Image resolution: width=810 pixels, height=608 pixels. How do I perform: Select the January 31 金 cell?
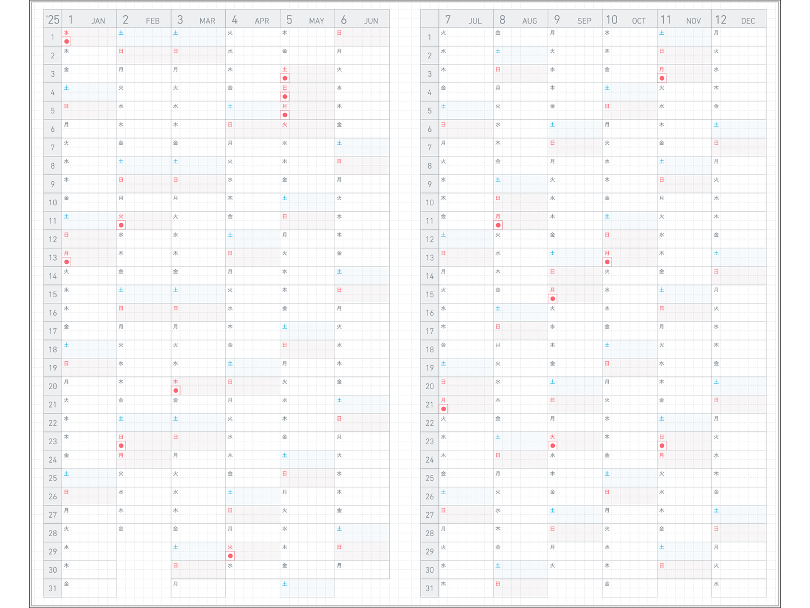pos(89,588)
